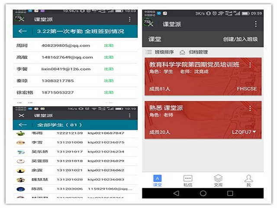The width and height of the screenshot is (277, 208).
Task: Open 归档管理 archive management
Action: coord(194,52)
